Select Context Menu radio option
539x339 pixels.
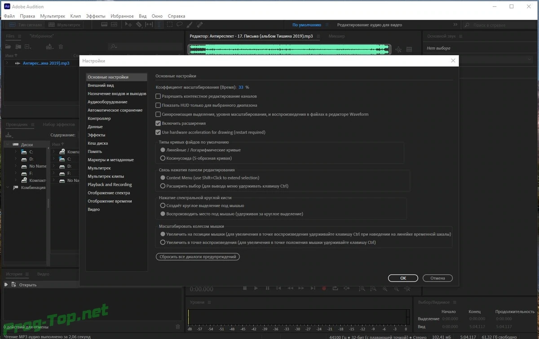[x=163, y=178]
